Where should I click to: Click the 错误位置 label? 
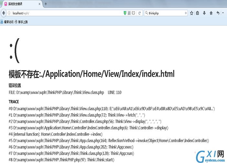point(15,85)
